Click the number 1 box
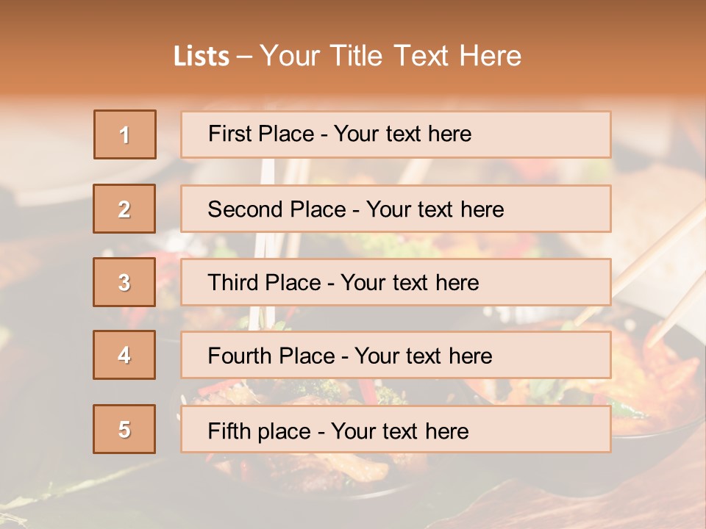This screenshot has width=706, height=529. tap(124, 134)
